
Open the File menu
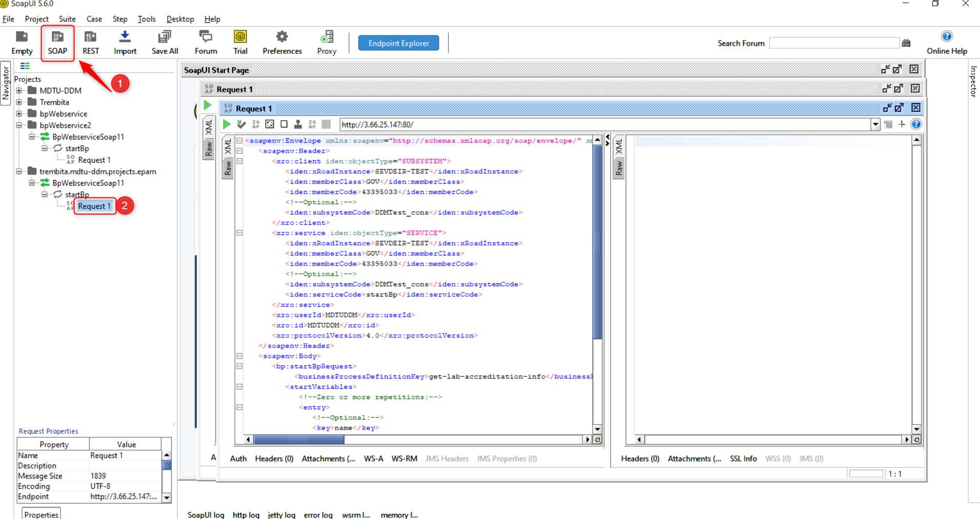[8, 19]
